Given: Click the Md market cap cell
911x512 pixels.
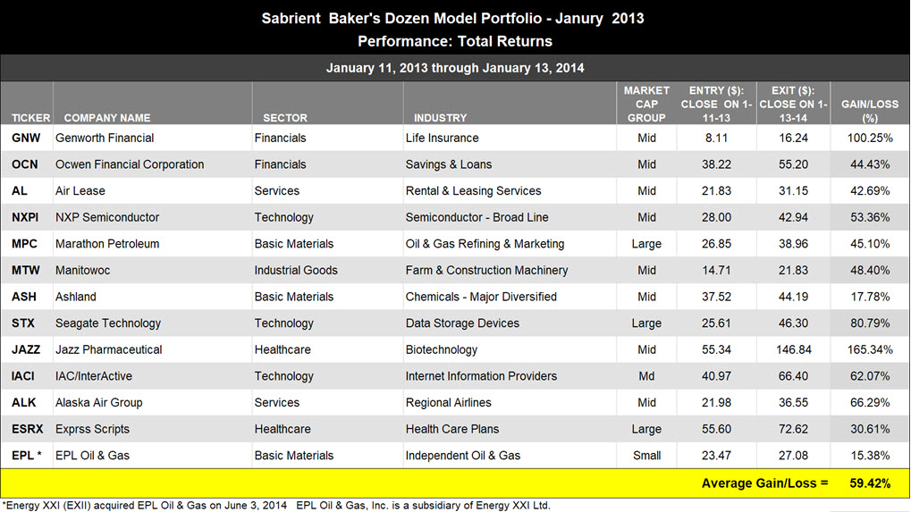Looking at the screenshot, I should coord(646,376).
